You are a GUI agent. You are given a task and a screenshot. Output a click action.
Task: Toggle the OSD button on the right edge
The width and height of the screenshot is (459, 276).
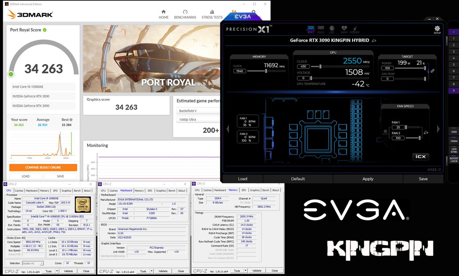tap(454, 132)
